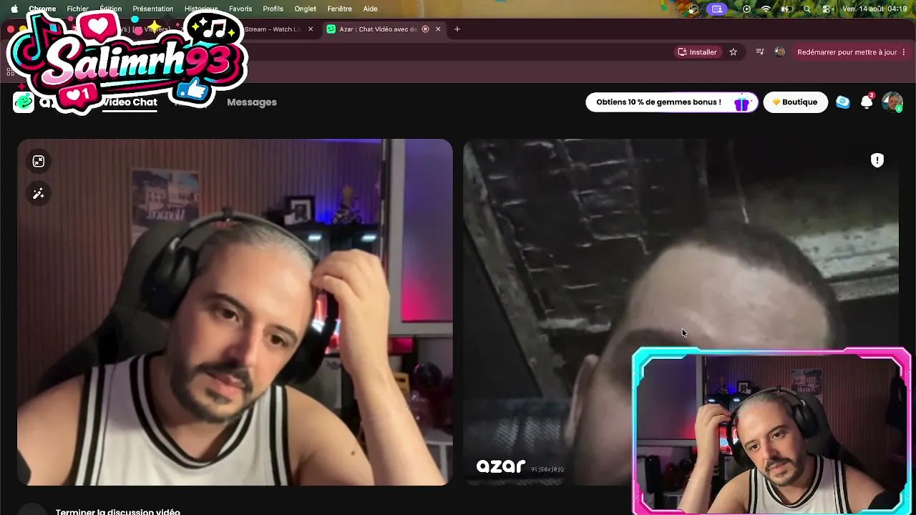Open the battery status menu
Screen dimensions: 916x515
coord(786,9)
